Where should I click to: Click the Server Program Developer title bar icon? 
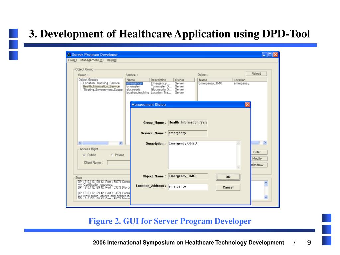(x=69, y=55)
